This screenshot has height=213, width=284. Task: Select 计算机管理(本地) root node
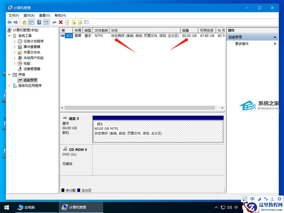click(x=26, y=30)
